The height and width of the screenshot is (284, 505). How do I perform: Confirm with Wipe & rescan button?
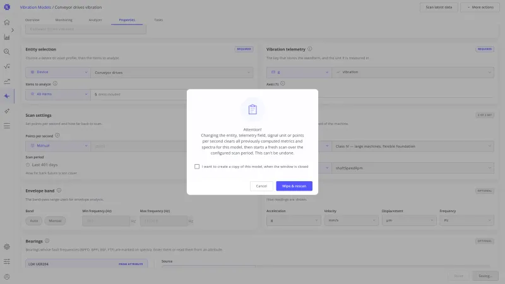click(294, 186)
